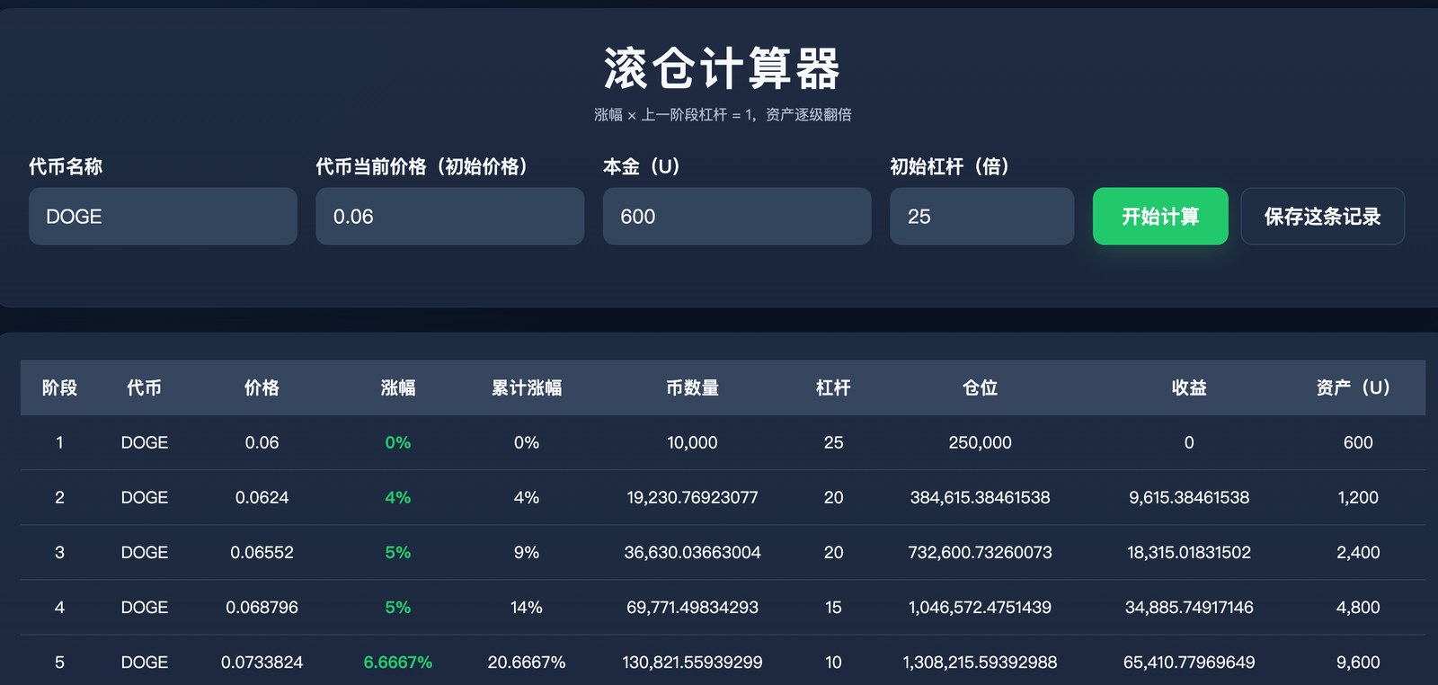Click the 累计涨幅 column header

(x=526, y=387)
